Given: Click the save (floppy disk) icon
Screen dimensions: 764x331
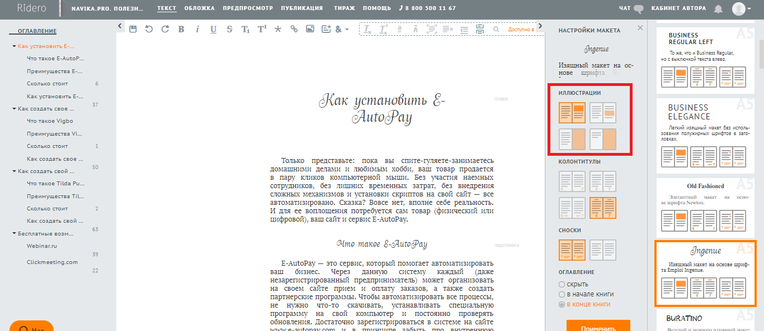Looking at the screenshot, I should pos(133,30).
